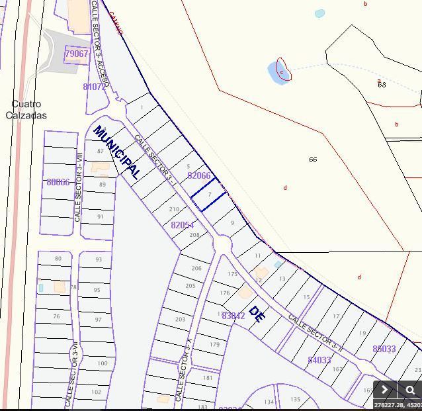Click the block label 82054

(x=183, y=225)
